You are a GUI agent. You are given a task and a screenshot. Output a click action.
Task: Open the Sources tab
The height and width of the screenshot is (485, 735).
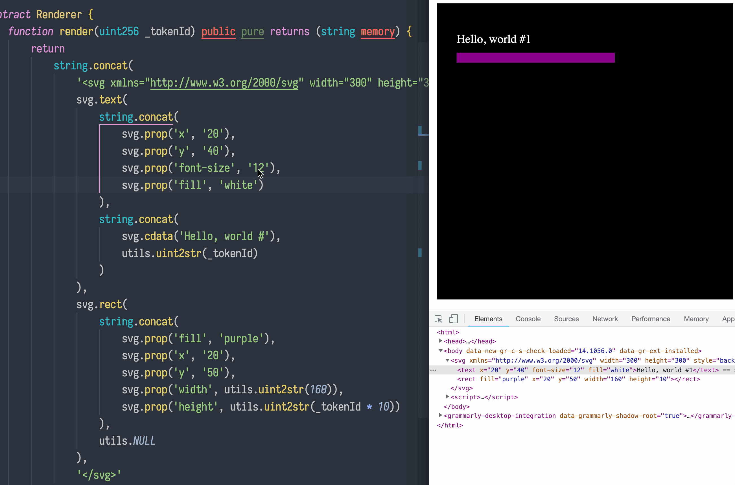point(566,319)
